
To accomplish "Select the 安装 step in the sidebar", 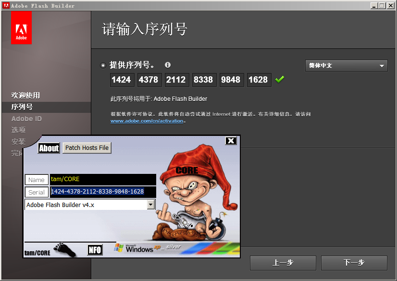I will point(18,141).
